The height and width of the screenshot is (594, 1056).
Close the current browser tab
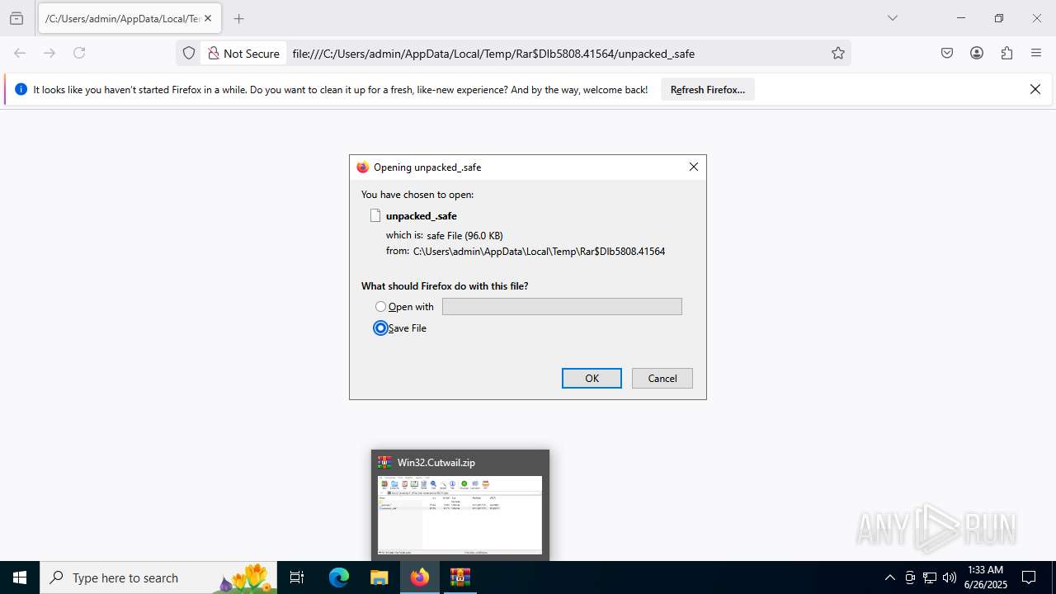point(207,18)
